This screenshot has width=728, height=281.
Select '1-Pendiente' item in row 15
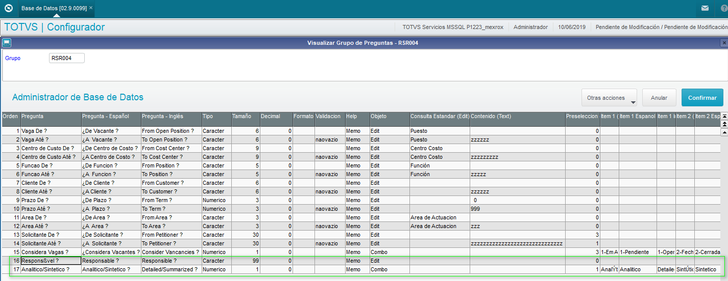(x=638, y=252)
